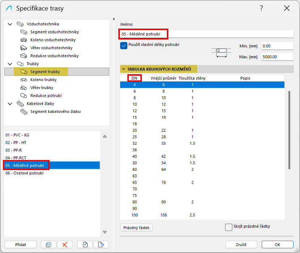The image size is (300, 253).
Task: Click the export specification icon
Action: 101,245
